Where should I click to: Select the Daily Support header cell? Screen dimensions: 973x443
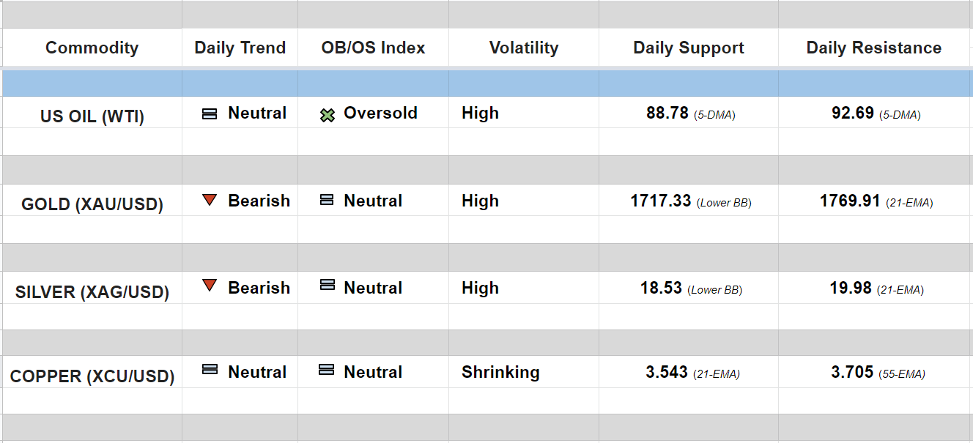pyautogui.click(x=688, y=48)
